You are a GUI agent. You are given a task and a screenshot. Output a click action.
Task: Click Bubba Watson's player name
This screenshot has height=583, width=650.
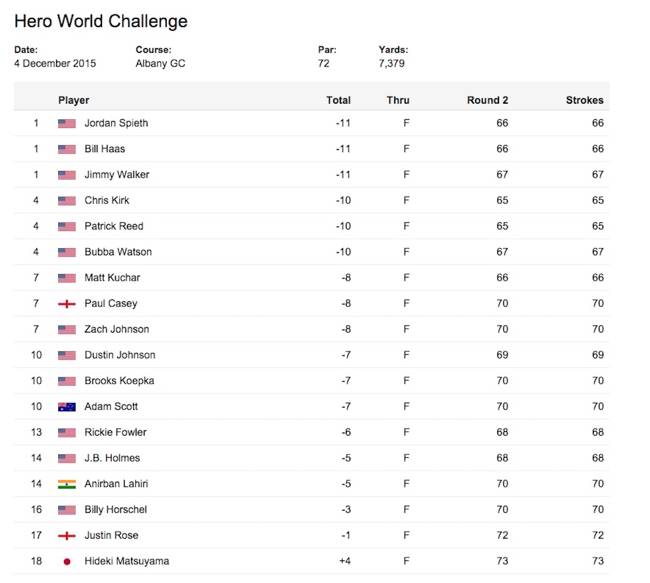118,252
